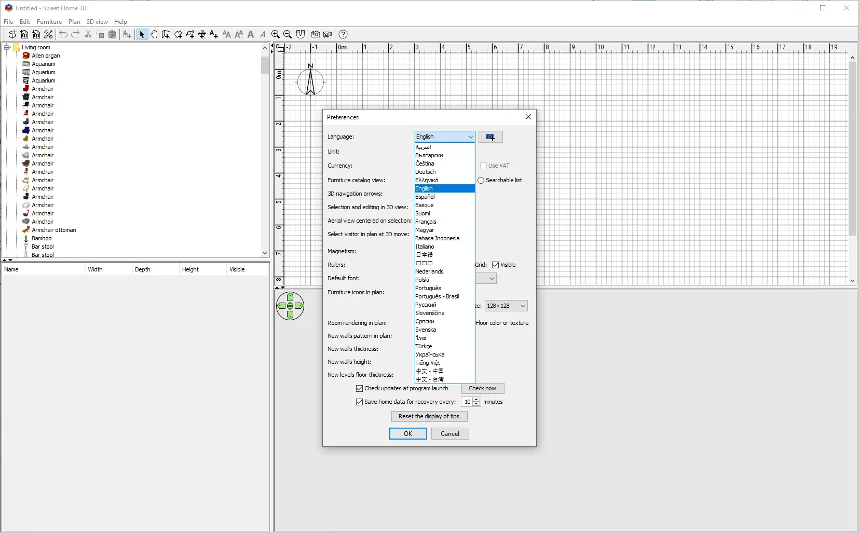Click the Cut scissors icon
This screenshot has height=533, width=859.
click(88, 34)
